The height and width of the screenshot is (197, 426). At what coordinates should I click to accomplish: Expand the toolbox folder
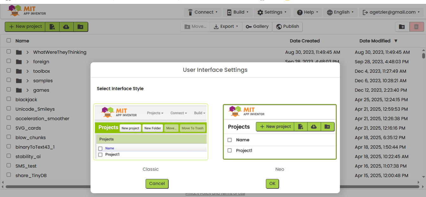[28, 71]
